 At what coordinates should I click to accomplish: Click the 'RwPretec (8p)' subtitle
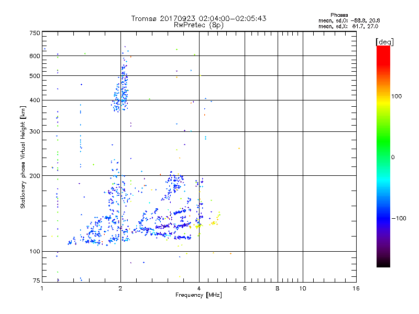[x=199, y=25]
